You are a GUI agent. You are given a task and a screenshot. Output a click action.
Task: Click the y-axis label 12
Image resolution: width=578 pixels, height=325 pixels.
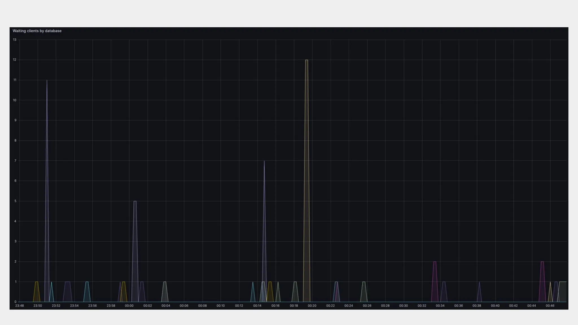15,60
